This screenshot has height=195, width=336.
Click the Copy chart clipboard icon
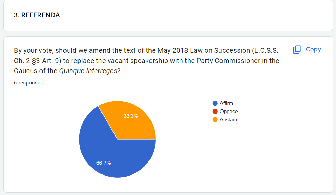pyautogui.click(x=297, y=50)
